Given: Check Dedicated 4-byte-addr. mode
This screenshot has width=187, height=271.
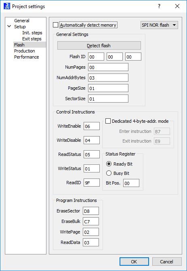Looking at the screenshot, I should click(108, 121).
